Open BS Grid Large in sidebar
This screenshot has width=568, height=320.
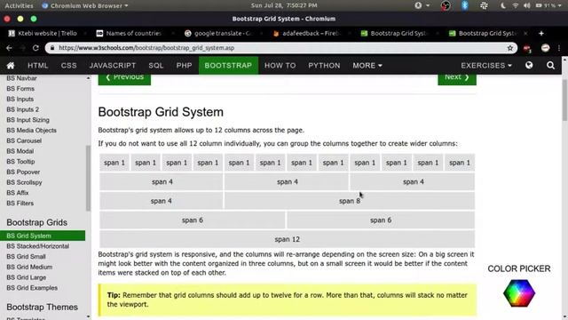(x=26, y=277)
